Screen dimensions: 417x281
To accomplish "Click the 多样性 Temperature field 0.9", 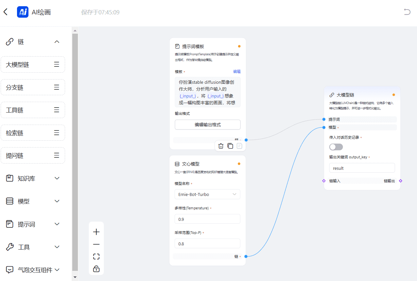I will coord(207,219).
